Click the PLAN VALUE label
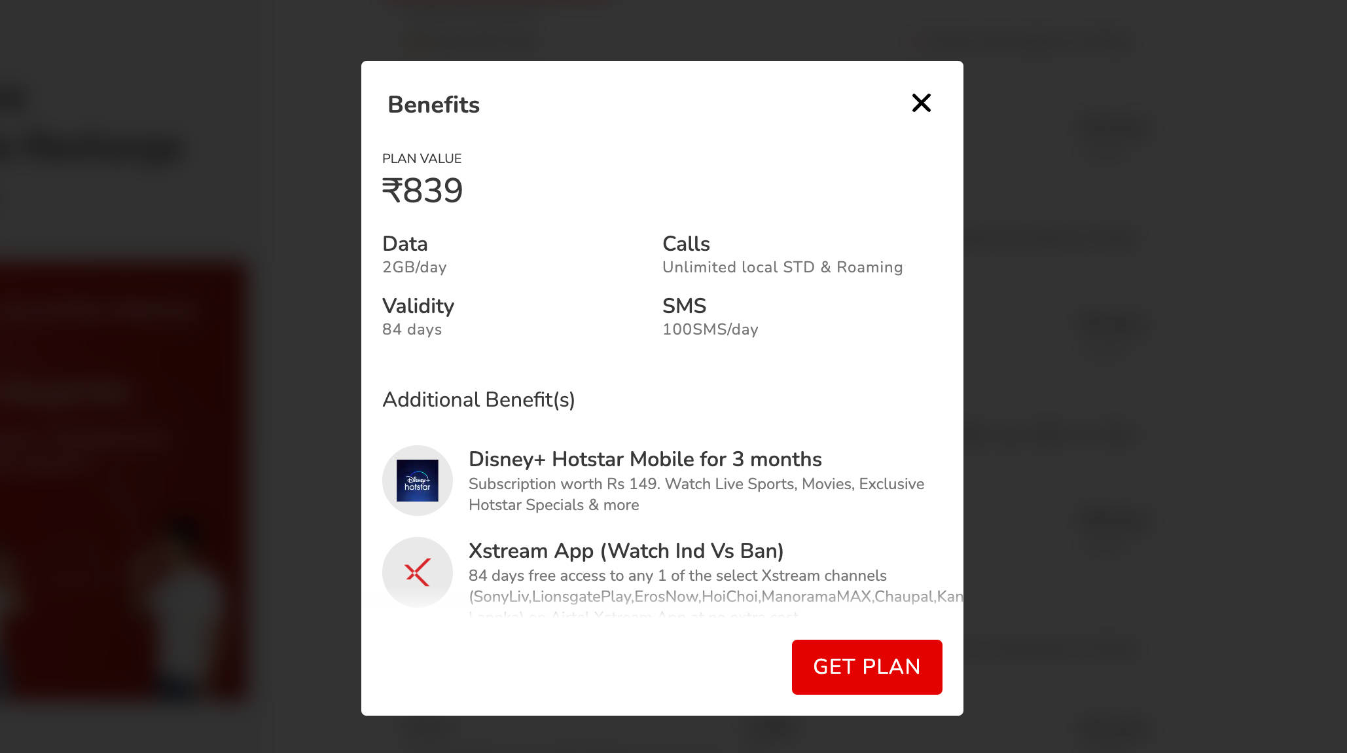This screenshot has height=753, width=1347. pos(422,158)
